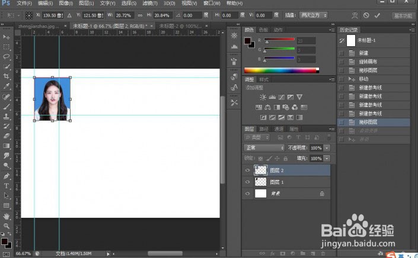Switch to warp mode icon
The width and height of the screenshot is (418, 258).
tap(355, 15)
